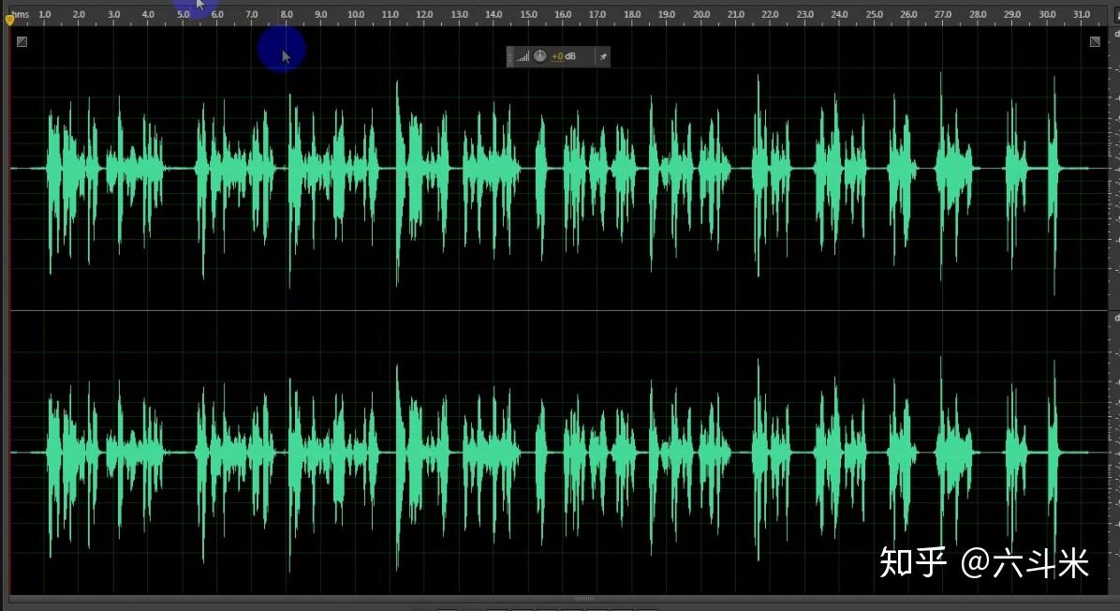Click the 20.0 second mark on time ruler
1120x611 pixels.
tap(701, 14)
